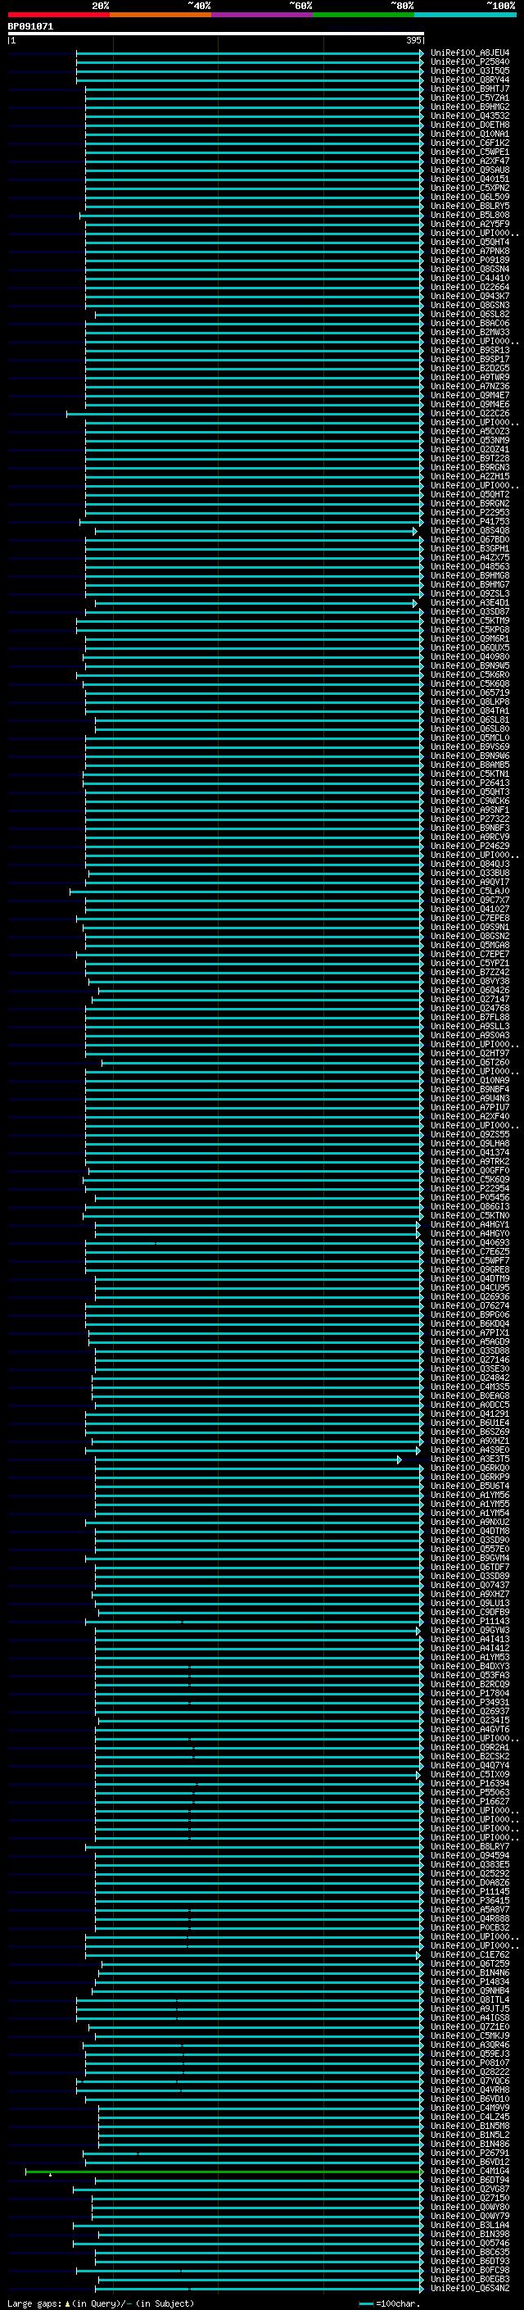Select hit label UniRef100_P09189
The height and width of the screenshot is (2310, 524).
470,260
